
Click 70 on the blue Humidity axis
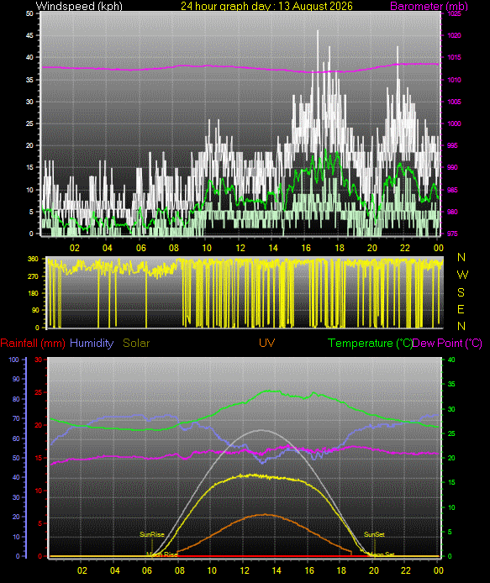tap(16, 418)
